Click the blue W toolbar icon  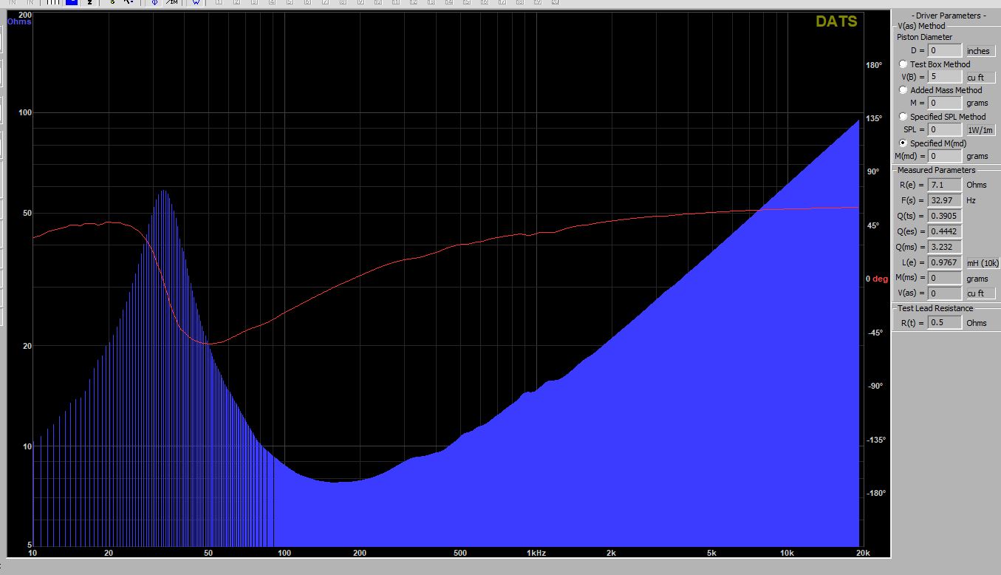tap(196, 2)
